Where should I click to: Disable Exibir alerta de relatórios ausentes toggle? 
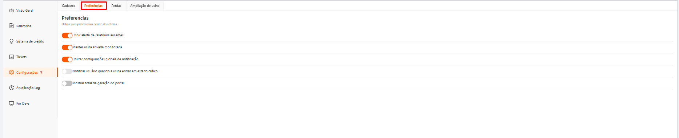[x=67, y=35]
